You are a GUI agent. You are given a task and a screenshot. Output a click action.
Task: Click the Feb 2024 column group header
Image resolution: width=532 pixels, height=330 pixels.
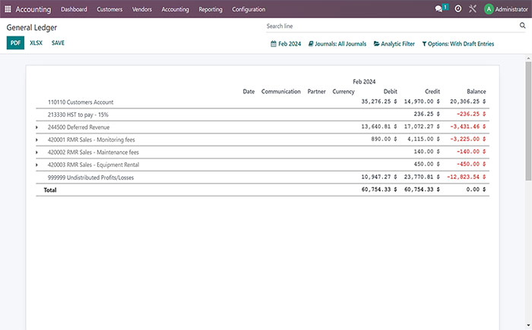pyautogui.click(x=364, y=82)
